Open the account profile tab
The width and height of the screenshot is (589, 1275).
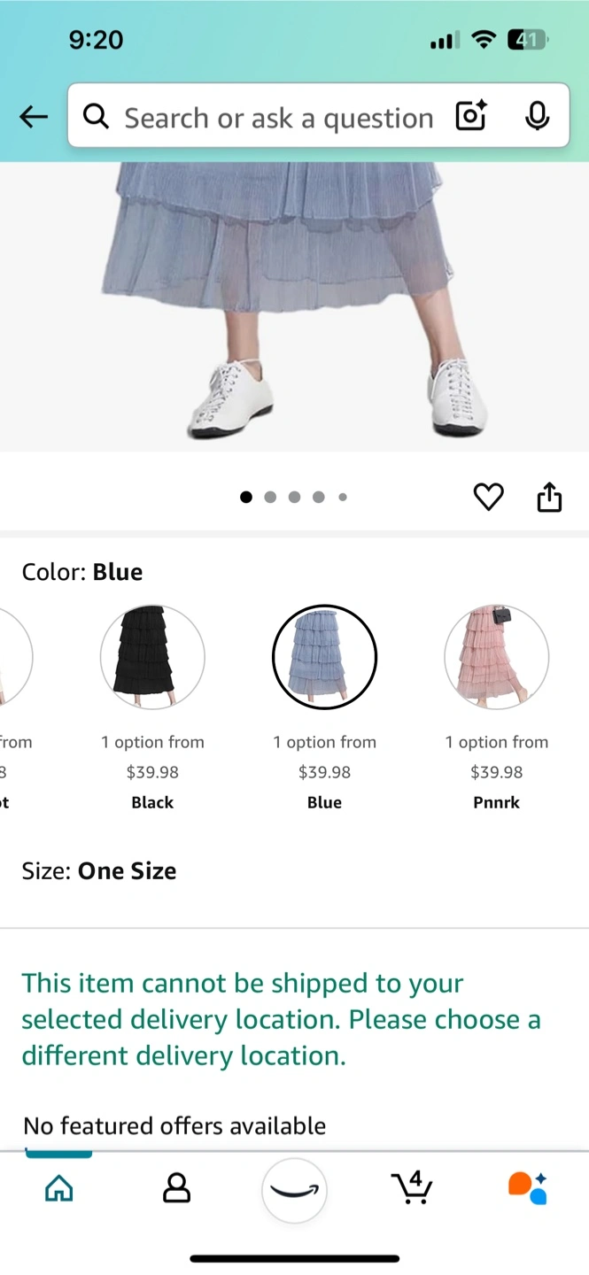tap(177, 1188)
